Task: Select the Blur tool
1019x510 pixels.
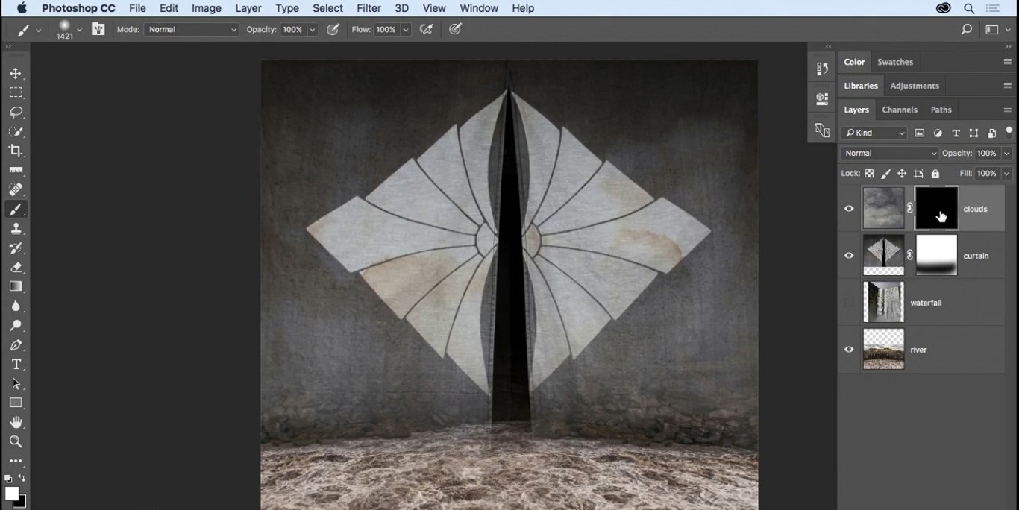Action: 16,306
